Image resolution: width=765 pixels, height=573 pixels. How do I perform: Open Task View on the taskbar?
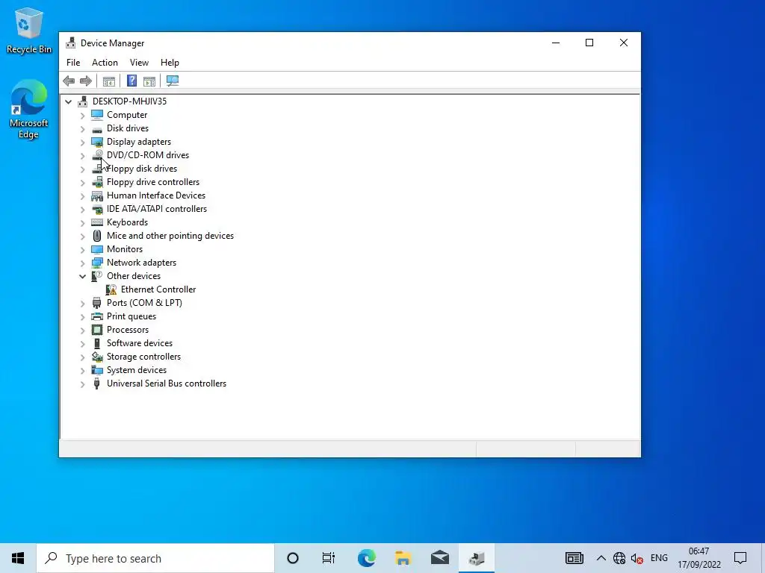[x=329, y=558]
